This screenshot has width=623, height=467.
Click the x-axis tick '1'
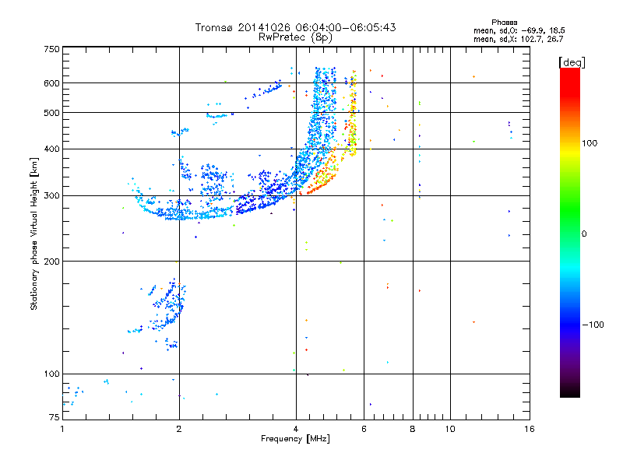click(62, 429)
